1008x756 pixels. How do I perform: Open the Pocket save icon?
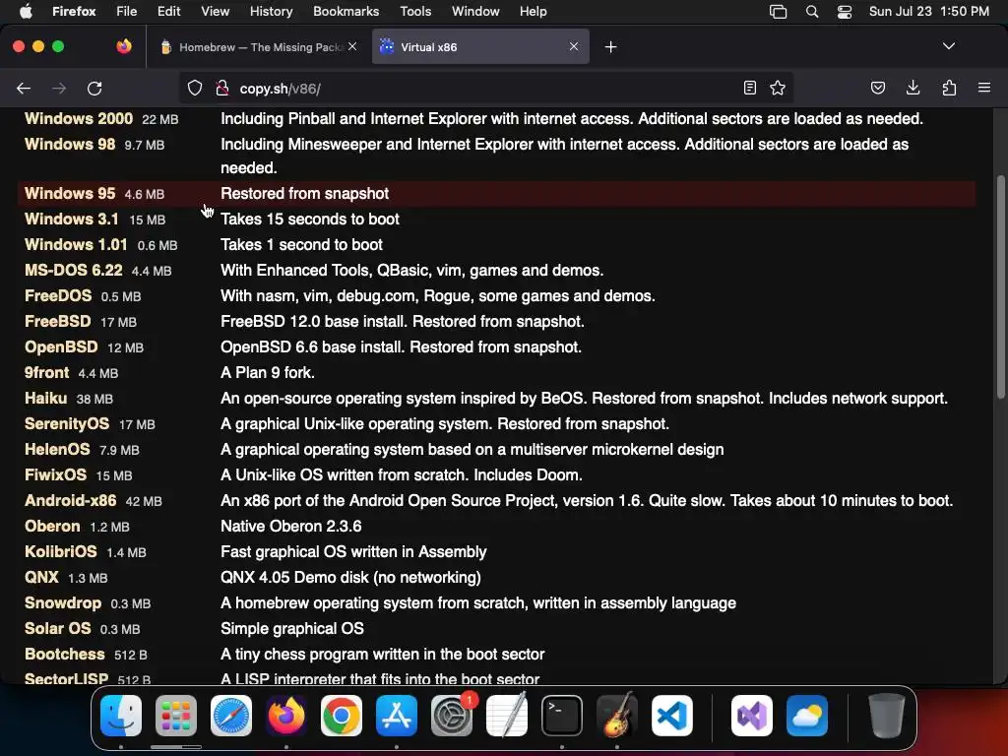877,88
